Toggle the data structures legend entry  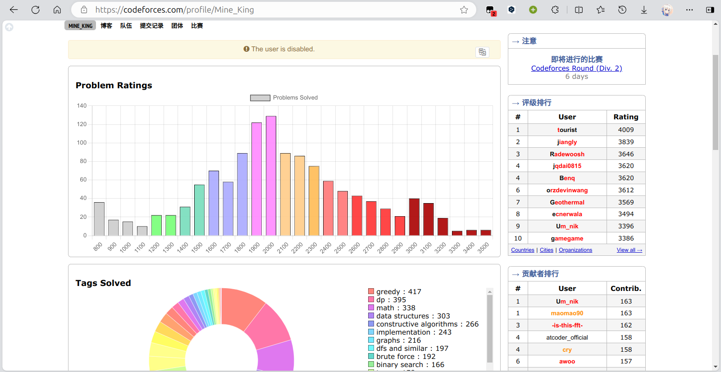point(409,316)
